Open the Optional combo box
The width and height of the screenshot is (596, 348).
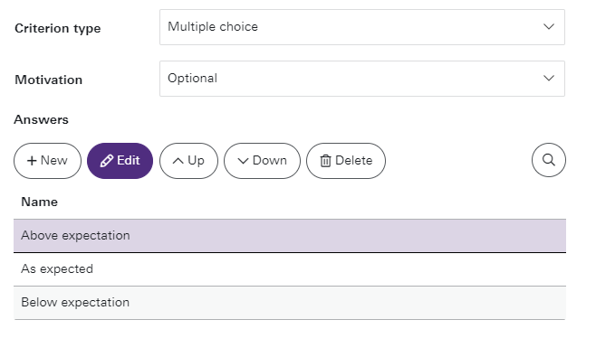tap(362, 79)
